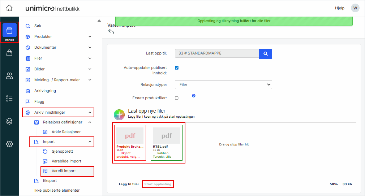Click the colorful plus add files icon
The image size is (365, 196).
coord(119,114)
